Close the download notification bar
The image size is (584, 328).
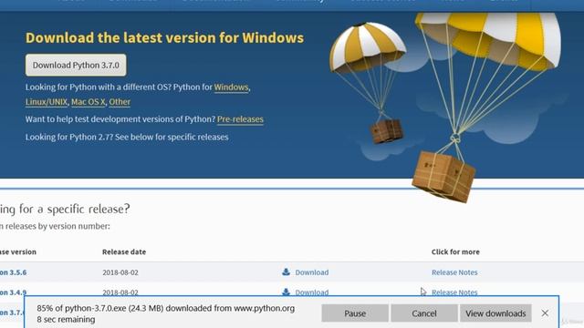click(545, 313)
